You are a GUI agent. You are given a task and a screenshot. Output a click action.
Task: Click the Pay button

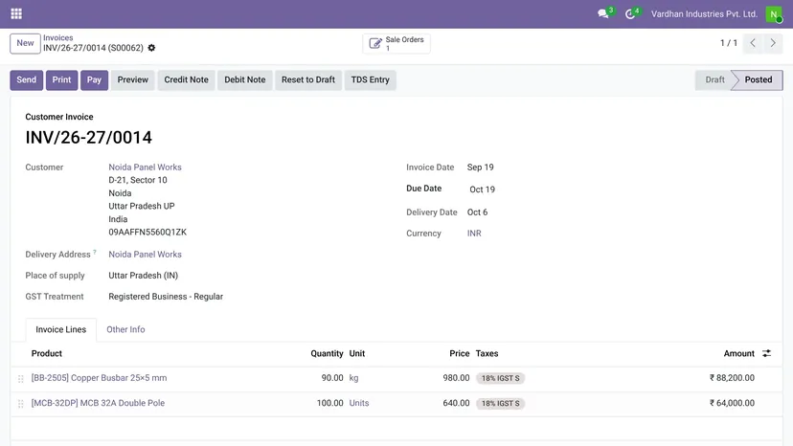94,79
